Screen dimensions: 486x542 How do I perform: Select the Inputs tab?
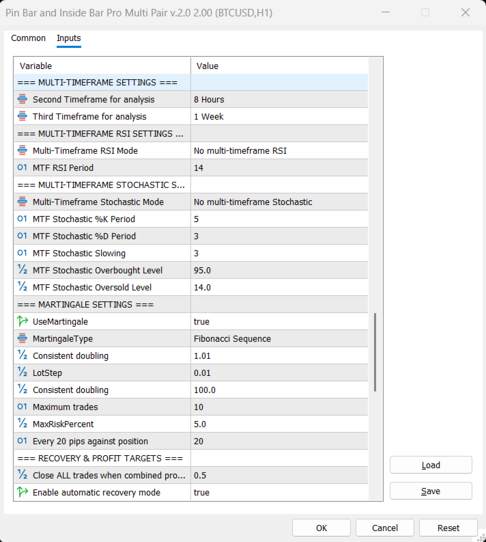click(x=69, y=38)
